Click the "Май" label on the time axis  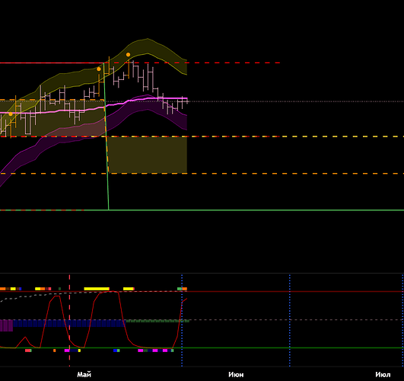84,374
